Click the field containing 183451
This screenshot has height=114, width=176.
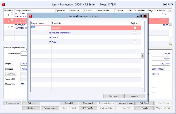tap(161, 74)
